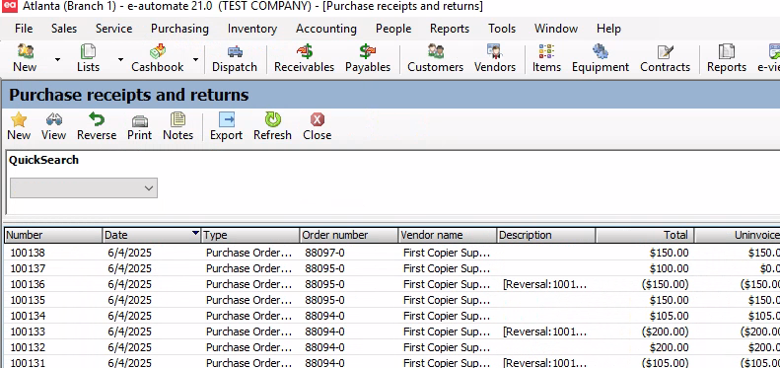Open the Window menu
This screenshot has width=780, height=368.
point(556,29)
